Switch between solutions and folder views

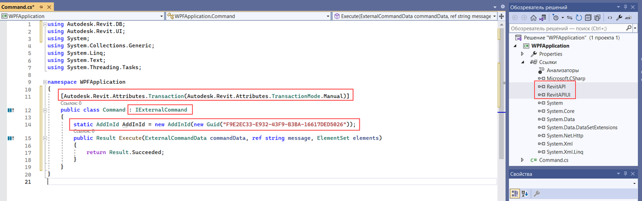[543, 18]
